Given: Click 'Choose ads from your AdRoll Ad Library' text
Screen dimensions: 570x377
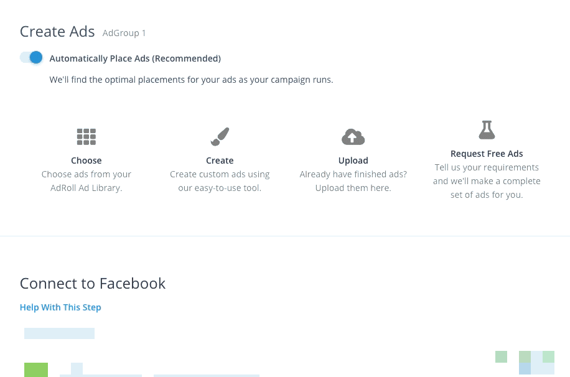Looking at the screenshot, I should (86, 181).
